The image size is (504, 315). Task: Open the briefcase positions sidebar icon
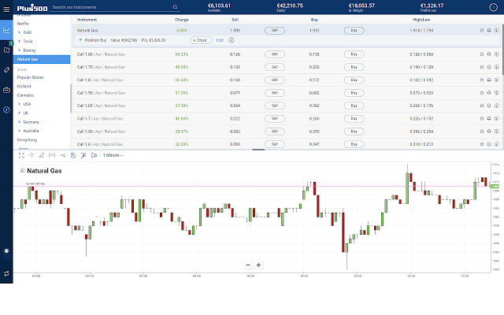coord(6,90)
